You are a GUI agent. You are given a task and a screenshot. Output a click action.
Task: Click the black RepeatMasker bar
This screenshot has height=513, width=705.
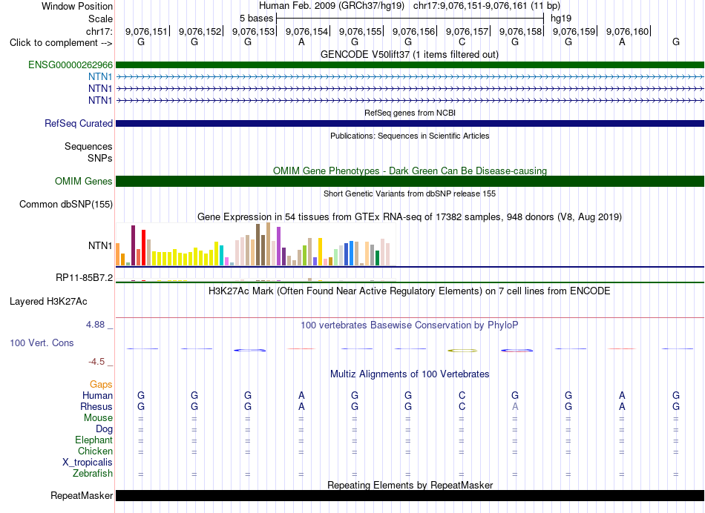pyautogui.click(x=410, y=495)
